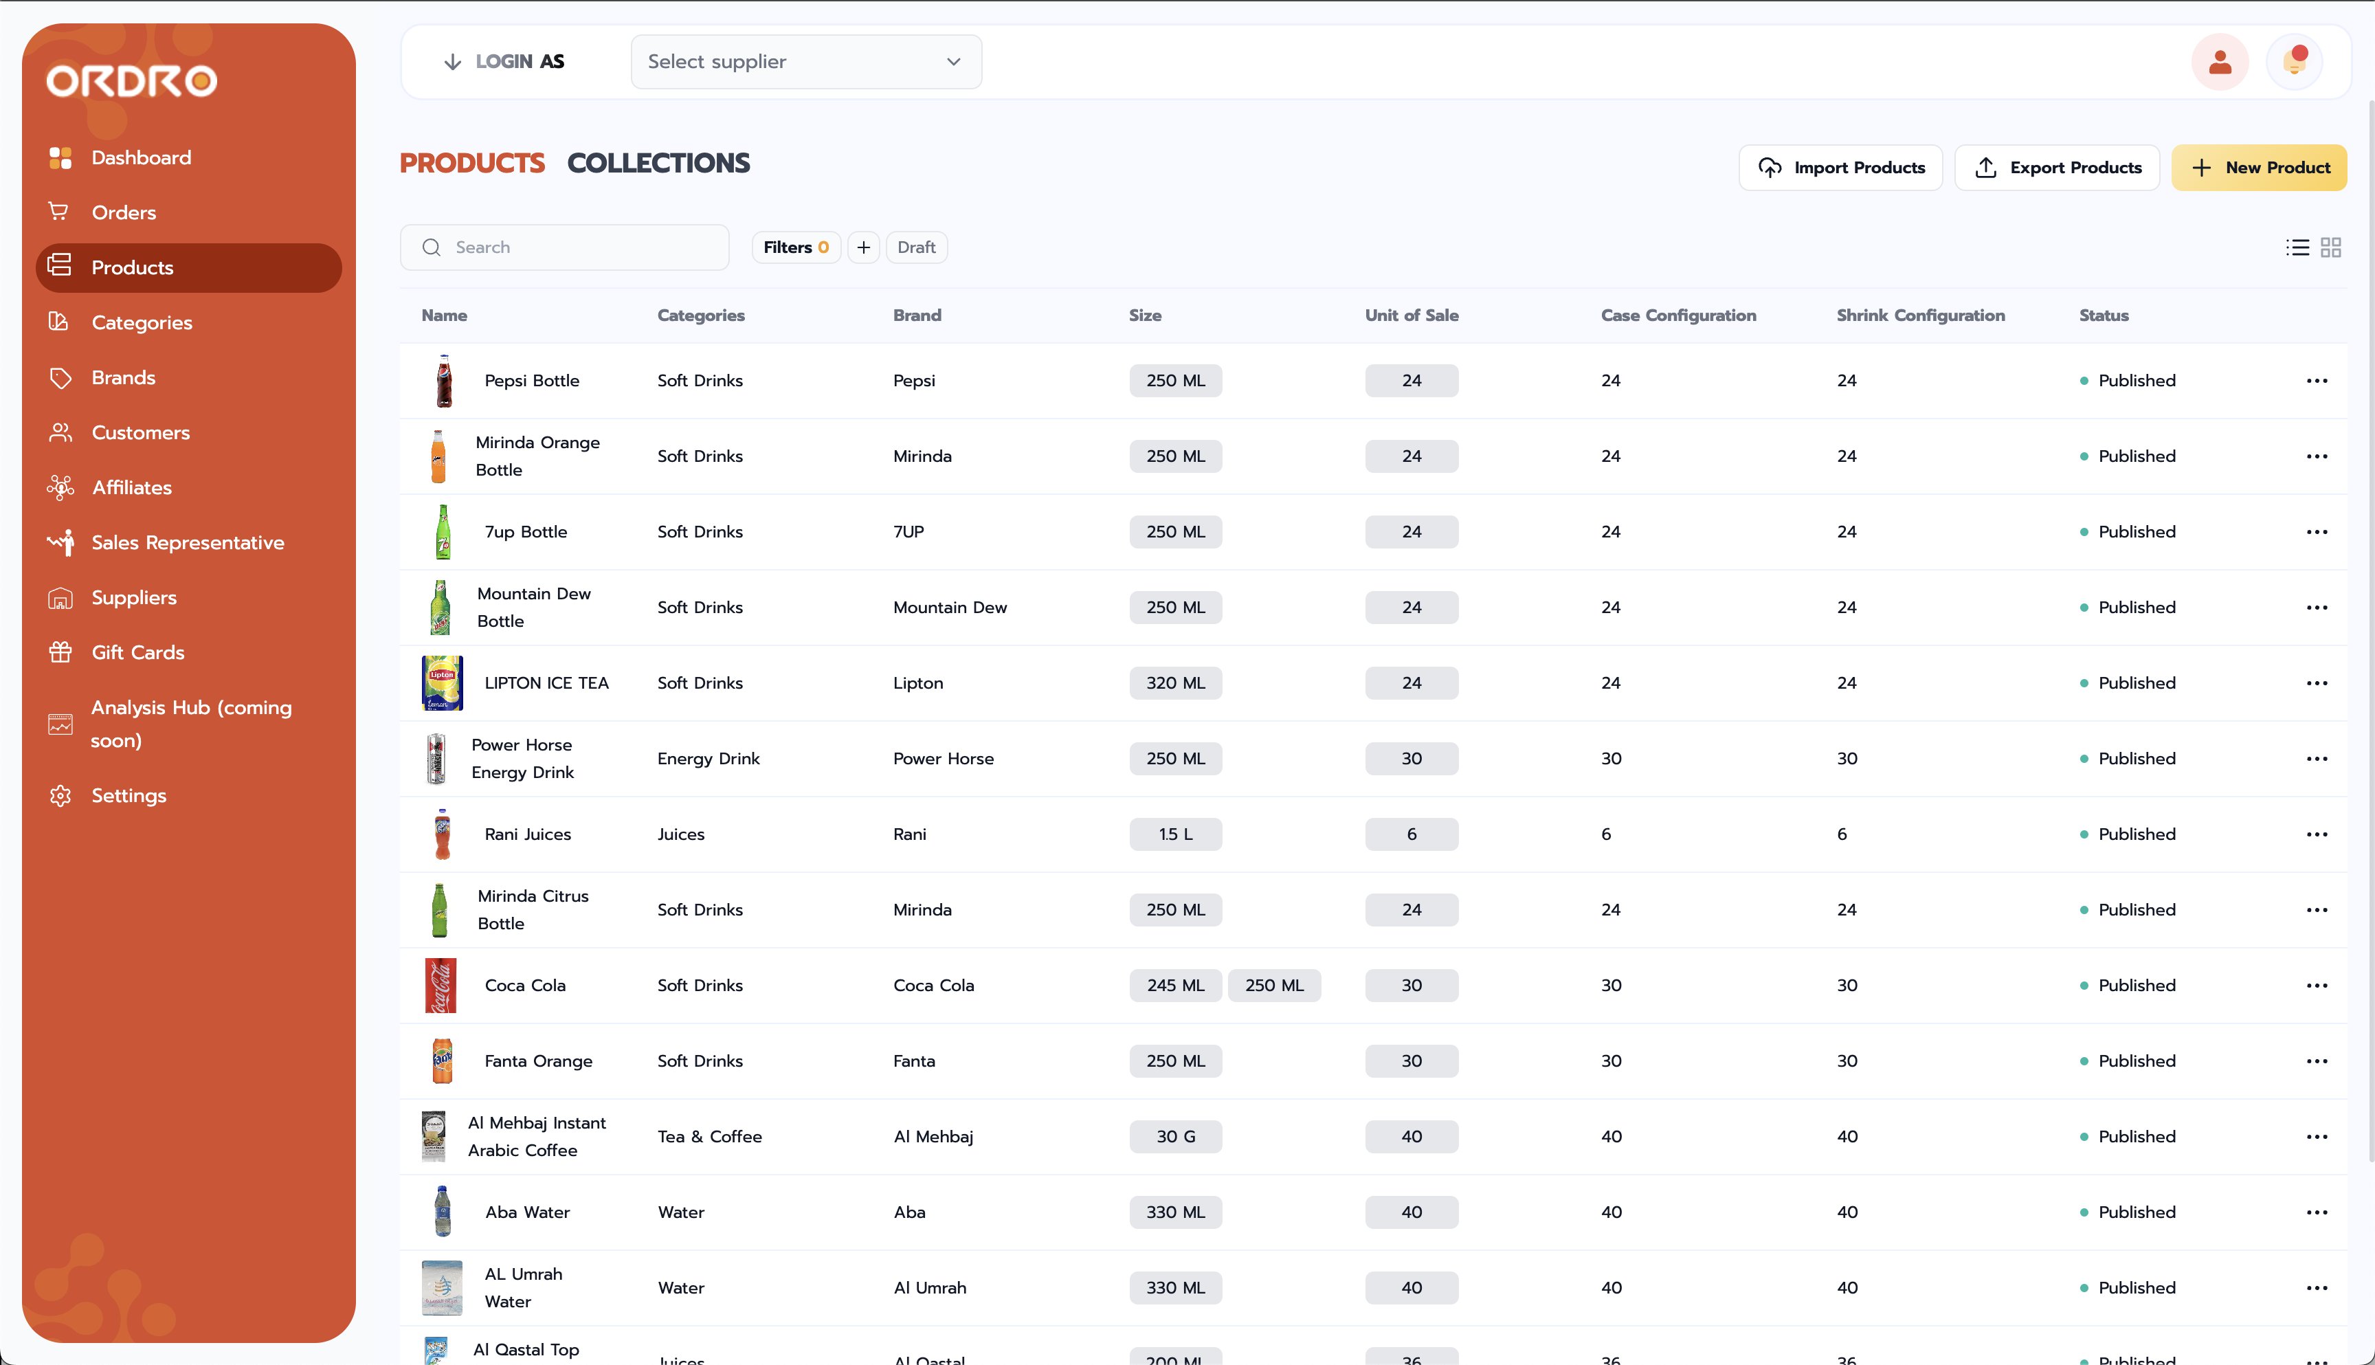This screenshot has height=1365, width=2375.
Task: Click the Status column header
Action: click(2104, 316)
